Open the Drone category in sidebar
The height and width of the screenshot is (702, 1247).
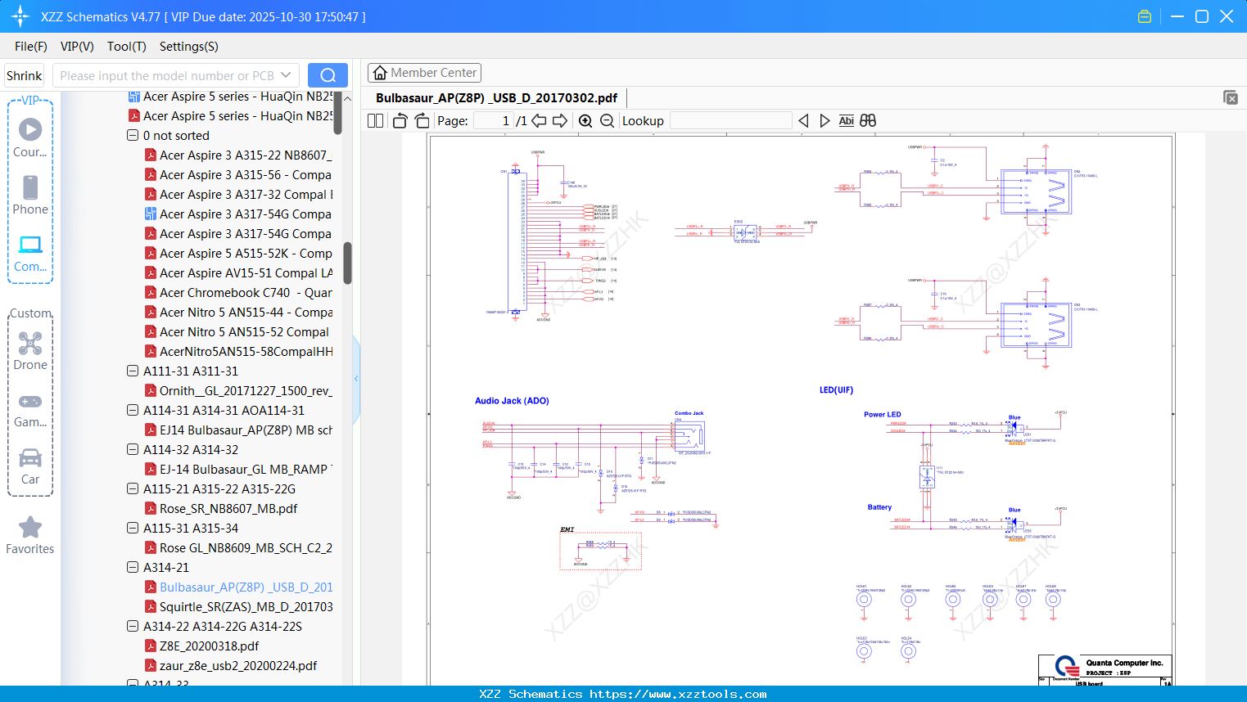pyautogui.click(x=30, y=351)
